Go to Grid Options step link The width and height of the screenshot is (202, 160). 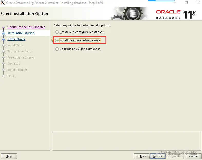(16, 39)
